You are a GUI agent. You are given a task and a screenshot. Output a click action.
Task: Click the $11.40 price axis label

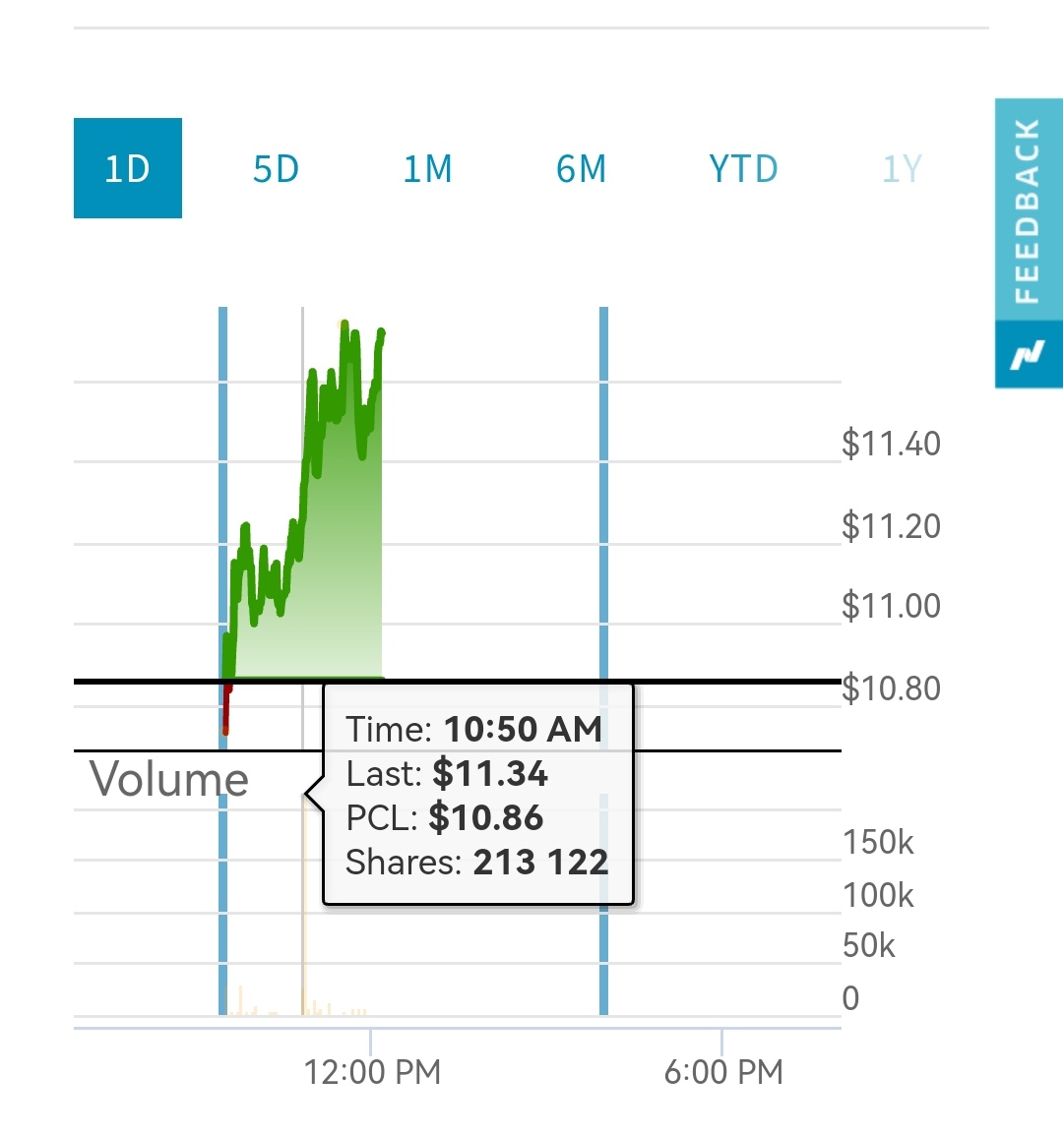click(891, 444)
